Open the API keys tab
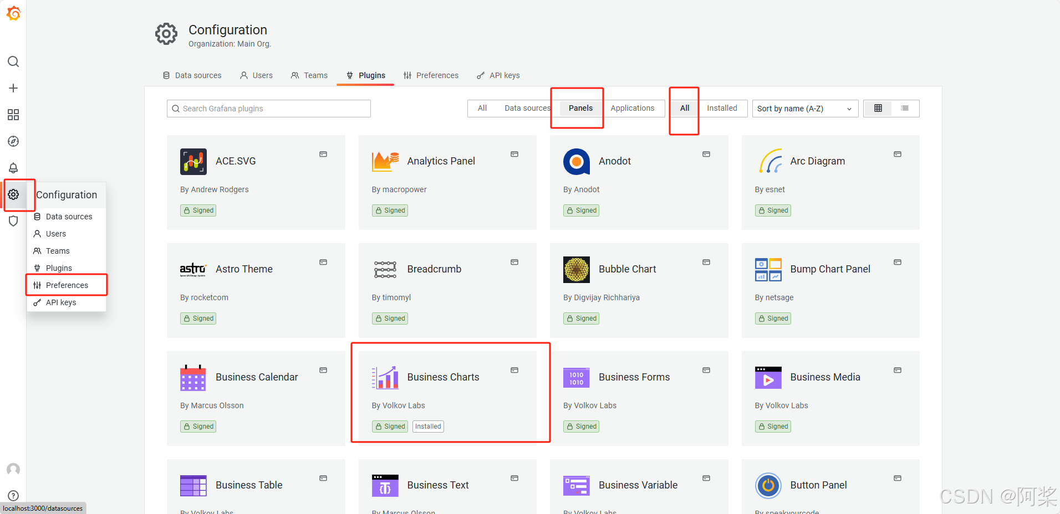Viewport: 1060px width, 514px height. click(x=497, y=75)
